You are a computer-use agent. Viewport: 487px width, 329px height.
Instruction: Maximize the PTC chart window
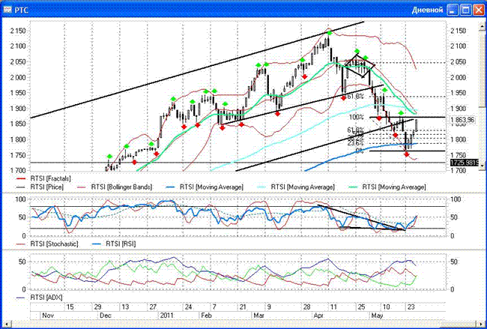[x=465, y=10]
